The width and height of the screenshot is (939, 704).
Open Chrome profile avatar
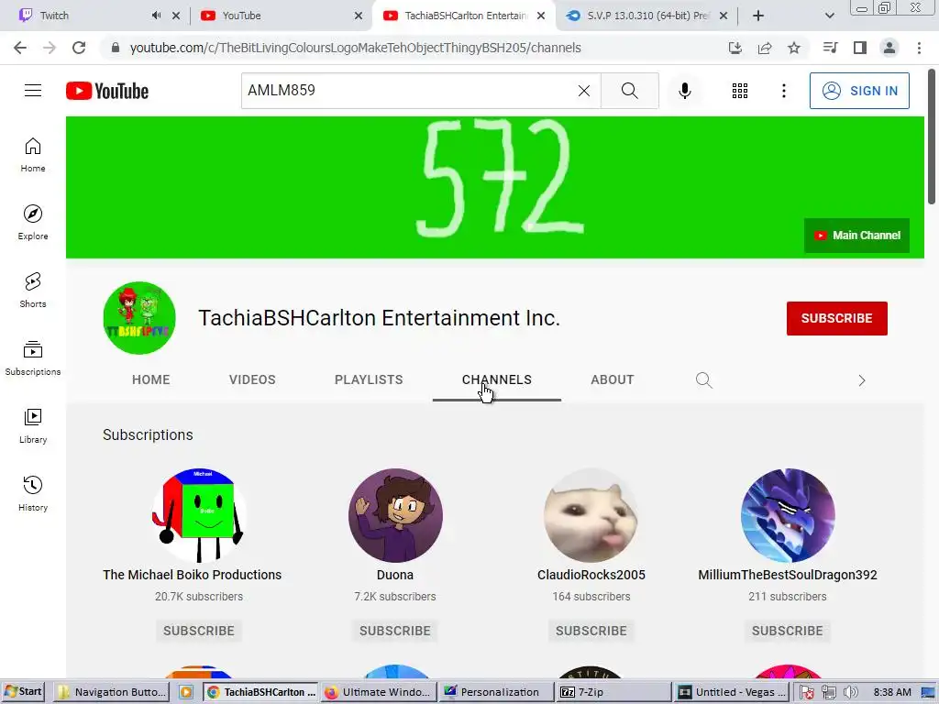[x=889, y=48]
